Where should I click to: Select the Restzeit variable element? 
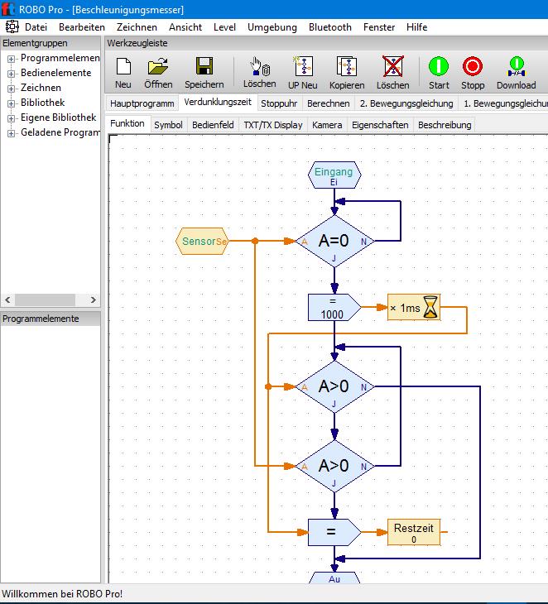[414, 532]
